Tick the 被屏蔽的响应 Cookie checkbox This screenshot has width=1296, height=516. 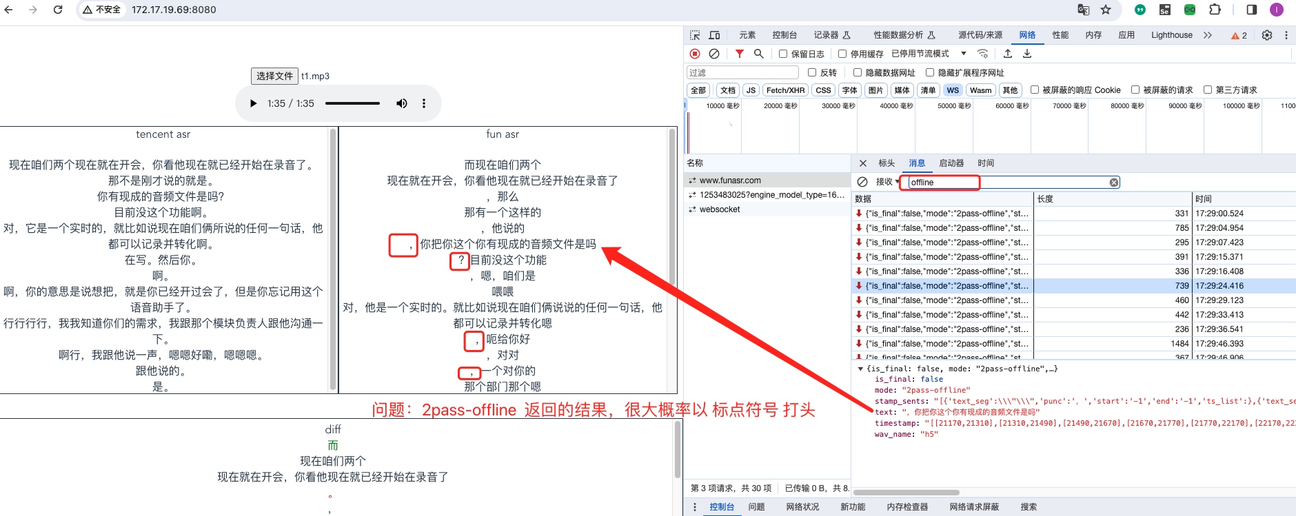tap(1035, 90)
